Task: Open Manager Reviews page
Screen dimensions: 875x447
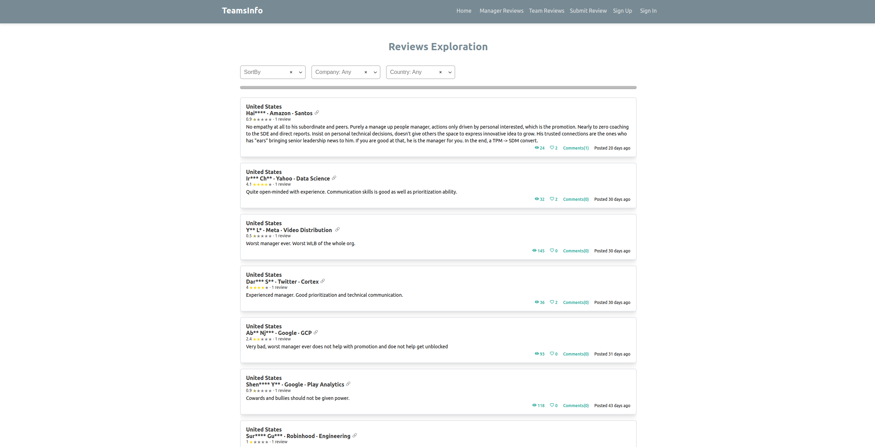Action: pyautogui.click(x=501, y=11)
